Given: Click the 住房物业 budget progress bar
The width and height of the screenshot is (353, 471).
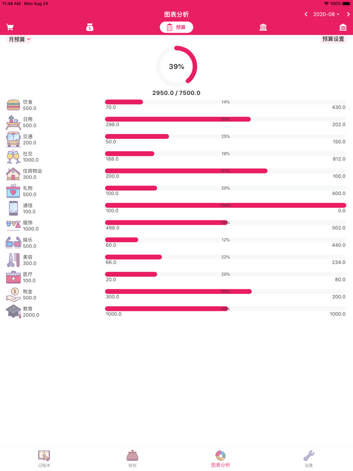Looking at the screenshot, I should tap(225, 171).
